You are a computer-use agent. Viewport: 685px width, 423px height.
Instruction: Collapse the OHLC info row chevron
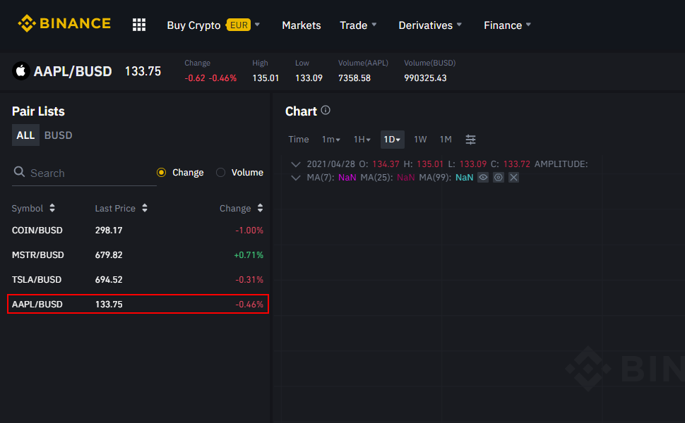[x=296, y=164]
